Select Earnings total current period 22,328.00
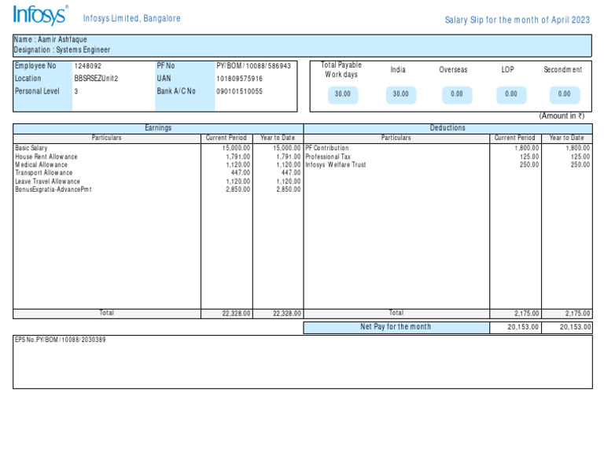This screenshot has height=467, width=604. 236,314
